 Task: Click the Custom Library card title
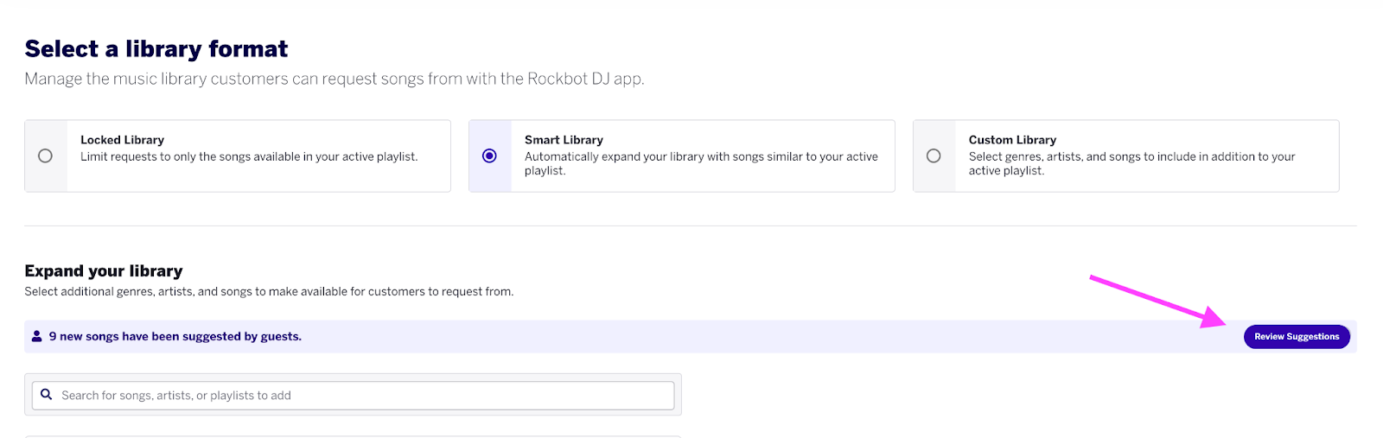pos(1012,140)
